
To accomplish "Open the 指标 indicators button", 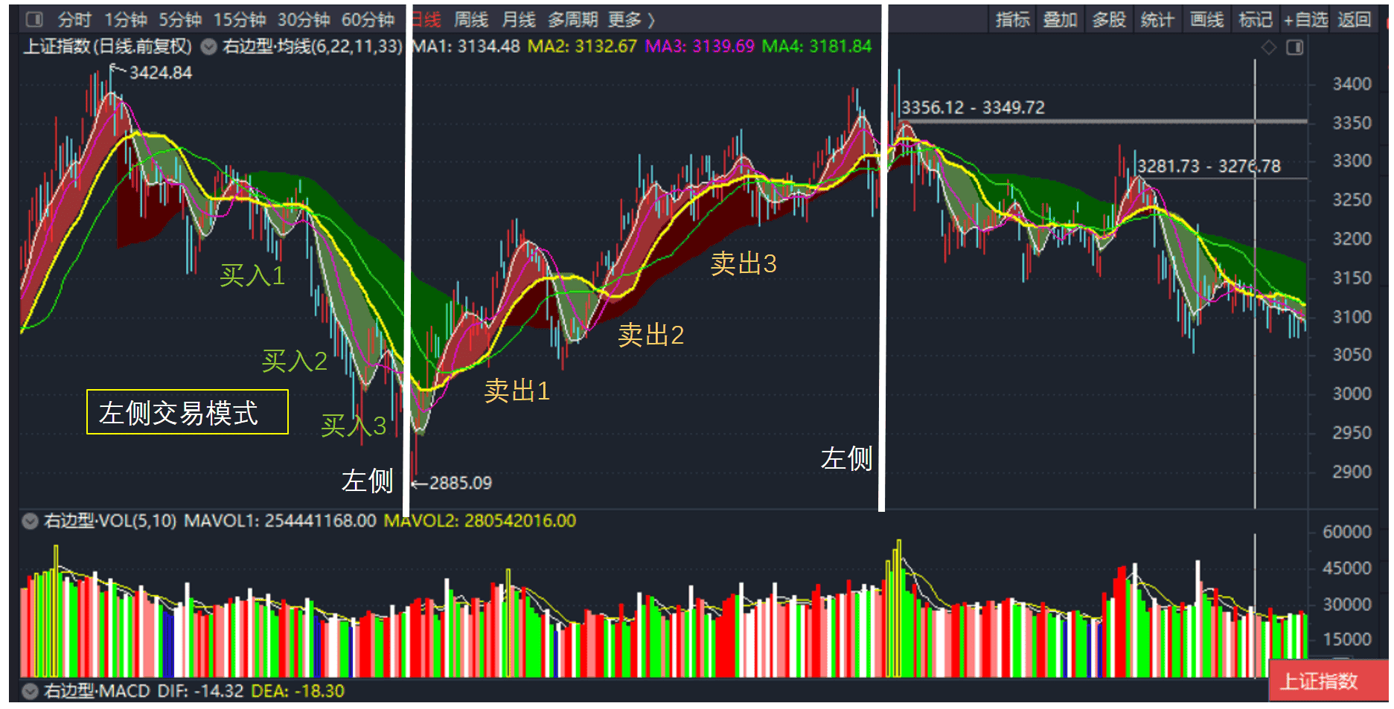I will [1013, 19].
